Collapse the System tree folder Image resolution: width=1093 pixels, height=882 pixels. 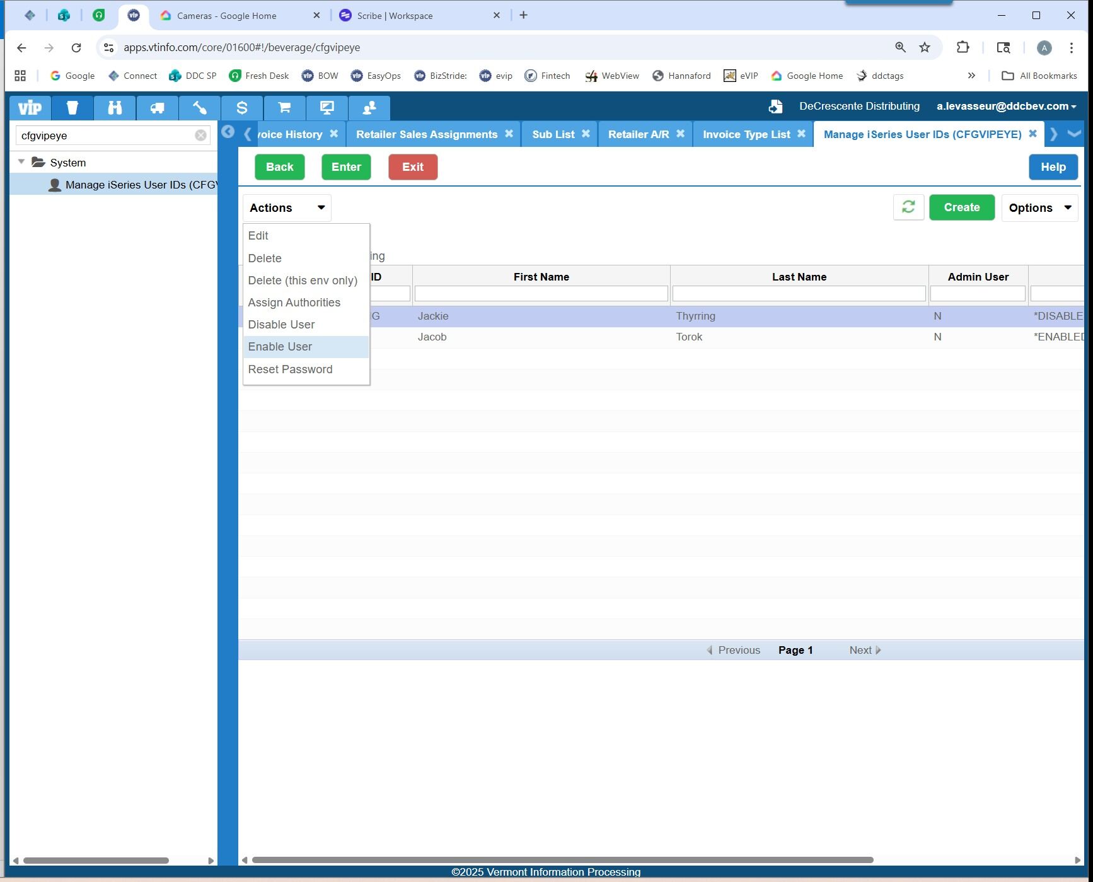tap(21, 162)
